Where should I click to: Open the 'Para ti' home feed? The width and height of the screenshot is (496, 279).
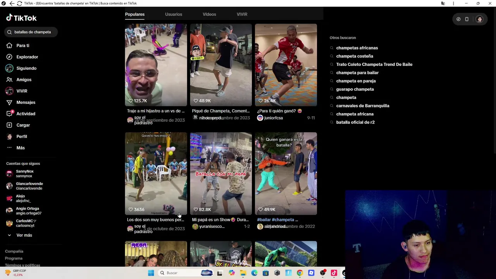pyautogui.click(x=22, y=46)
